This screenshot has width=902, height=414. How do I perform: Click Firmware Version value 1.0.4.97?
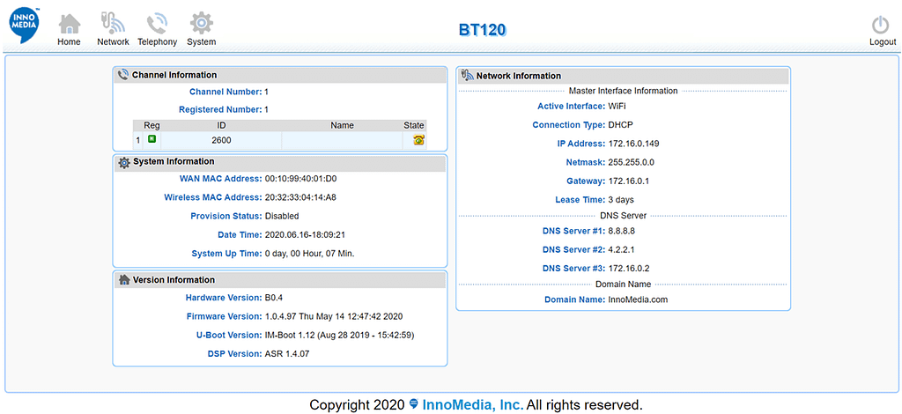[x=334, y=316]
